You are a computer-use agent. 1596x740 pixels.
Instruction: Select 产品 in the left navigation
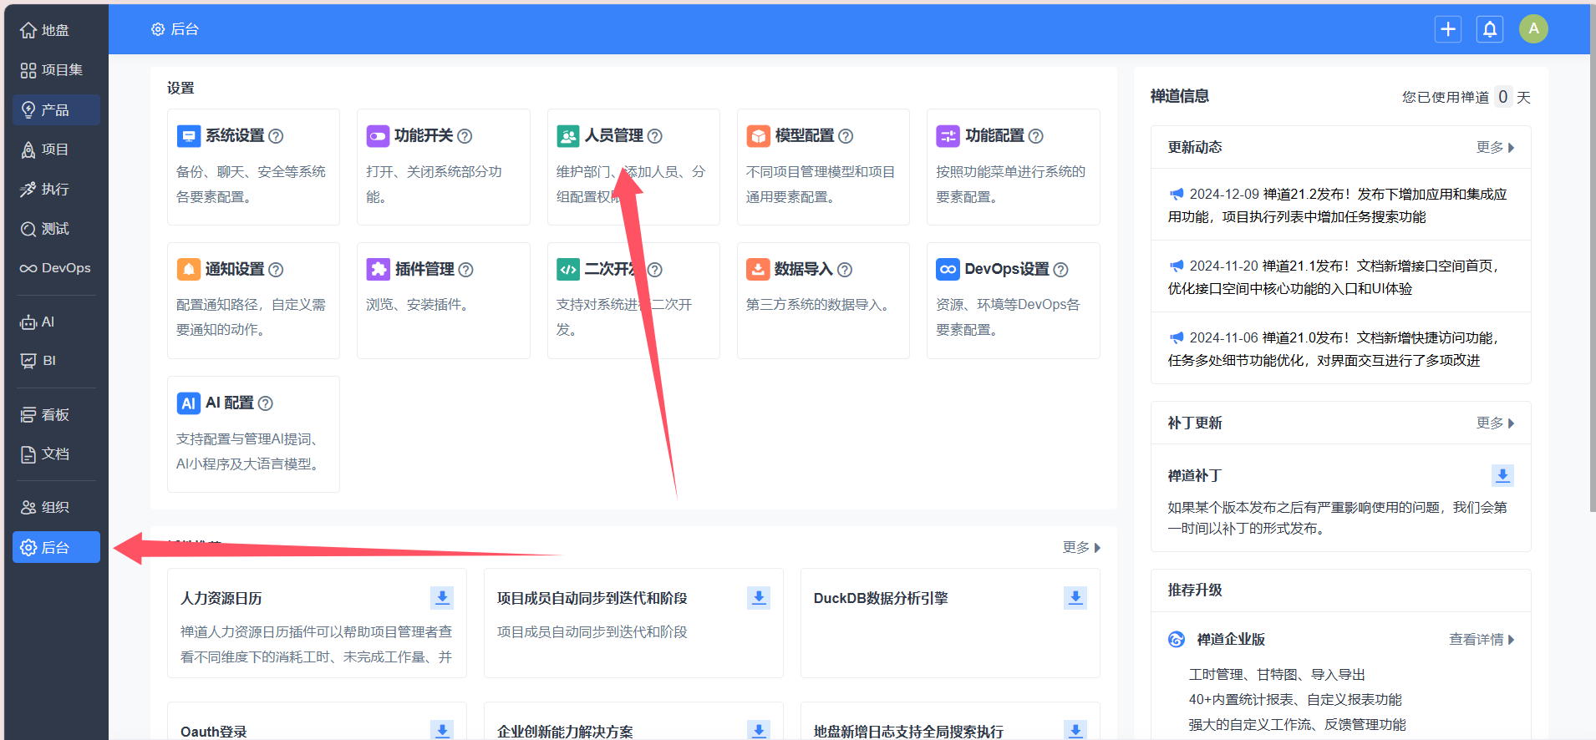(x=56, y=110)
